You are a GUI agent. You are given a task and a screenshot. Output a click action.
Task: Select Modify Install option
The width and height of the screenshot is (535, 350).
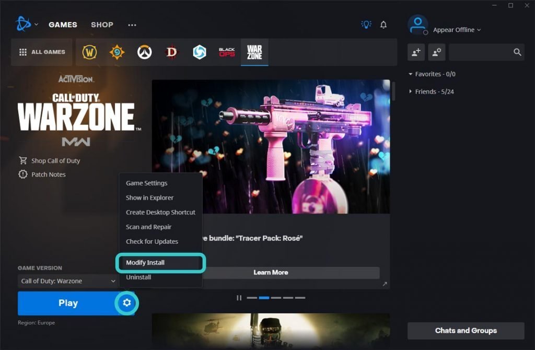(160, 263)
